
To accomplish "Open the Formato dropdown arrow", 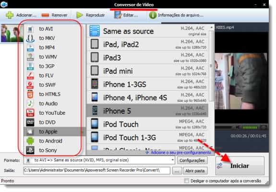I will pyautogui.click(x=172, y=160).
